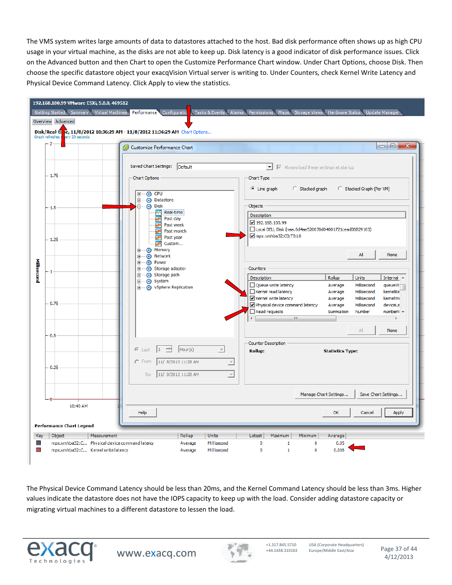Open the Update Manager tab
The width and height of the screenshot is (452, 585).
coord(382,113)
